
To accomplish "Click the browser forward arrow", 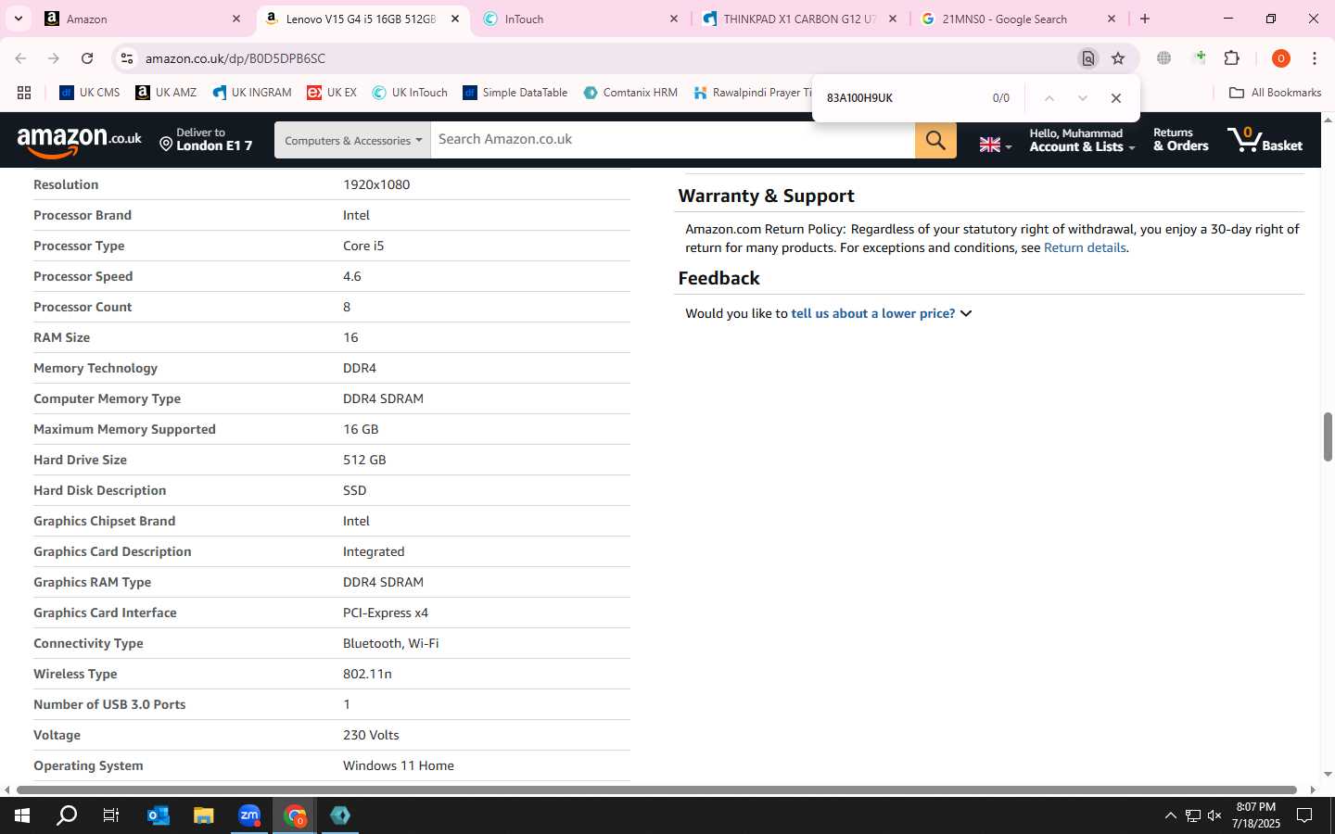I will click(54, 58).
